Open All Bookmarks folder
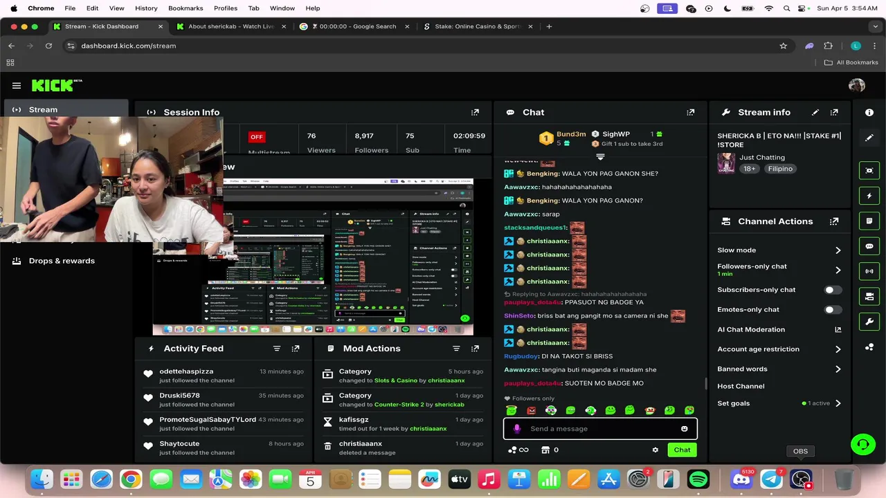Image resolution: width=886 pixels, height=498 pixels. [851, 62]
